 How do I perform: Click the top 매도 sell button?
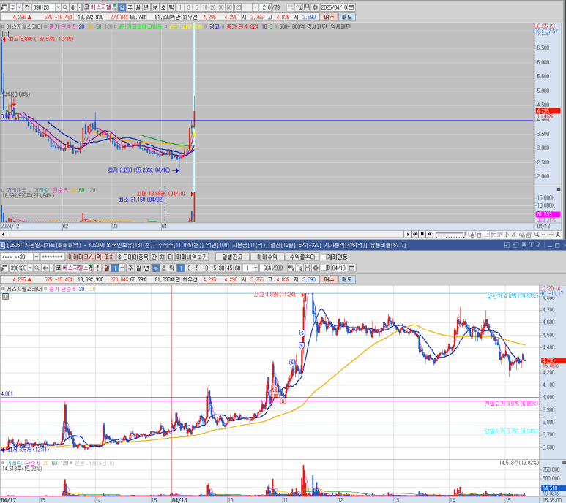(x=346, y=17)
